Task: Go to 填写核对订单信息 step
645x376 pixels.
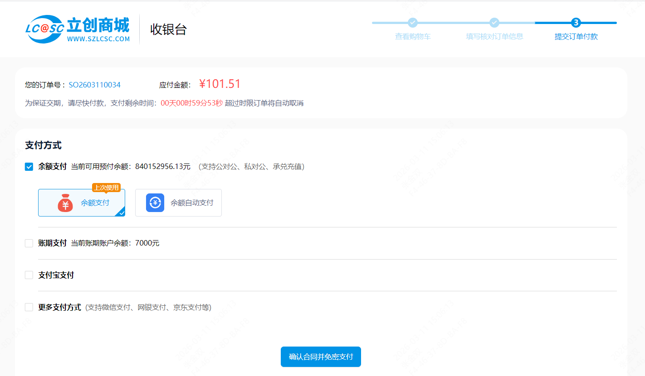Action: 494,37
